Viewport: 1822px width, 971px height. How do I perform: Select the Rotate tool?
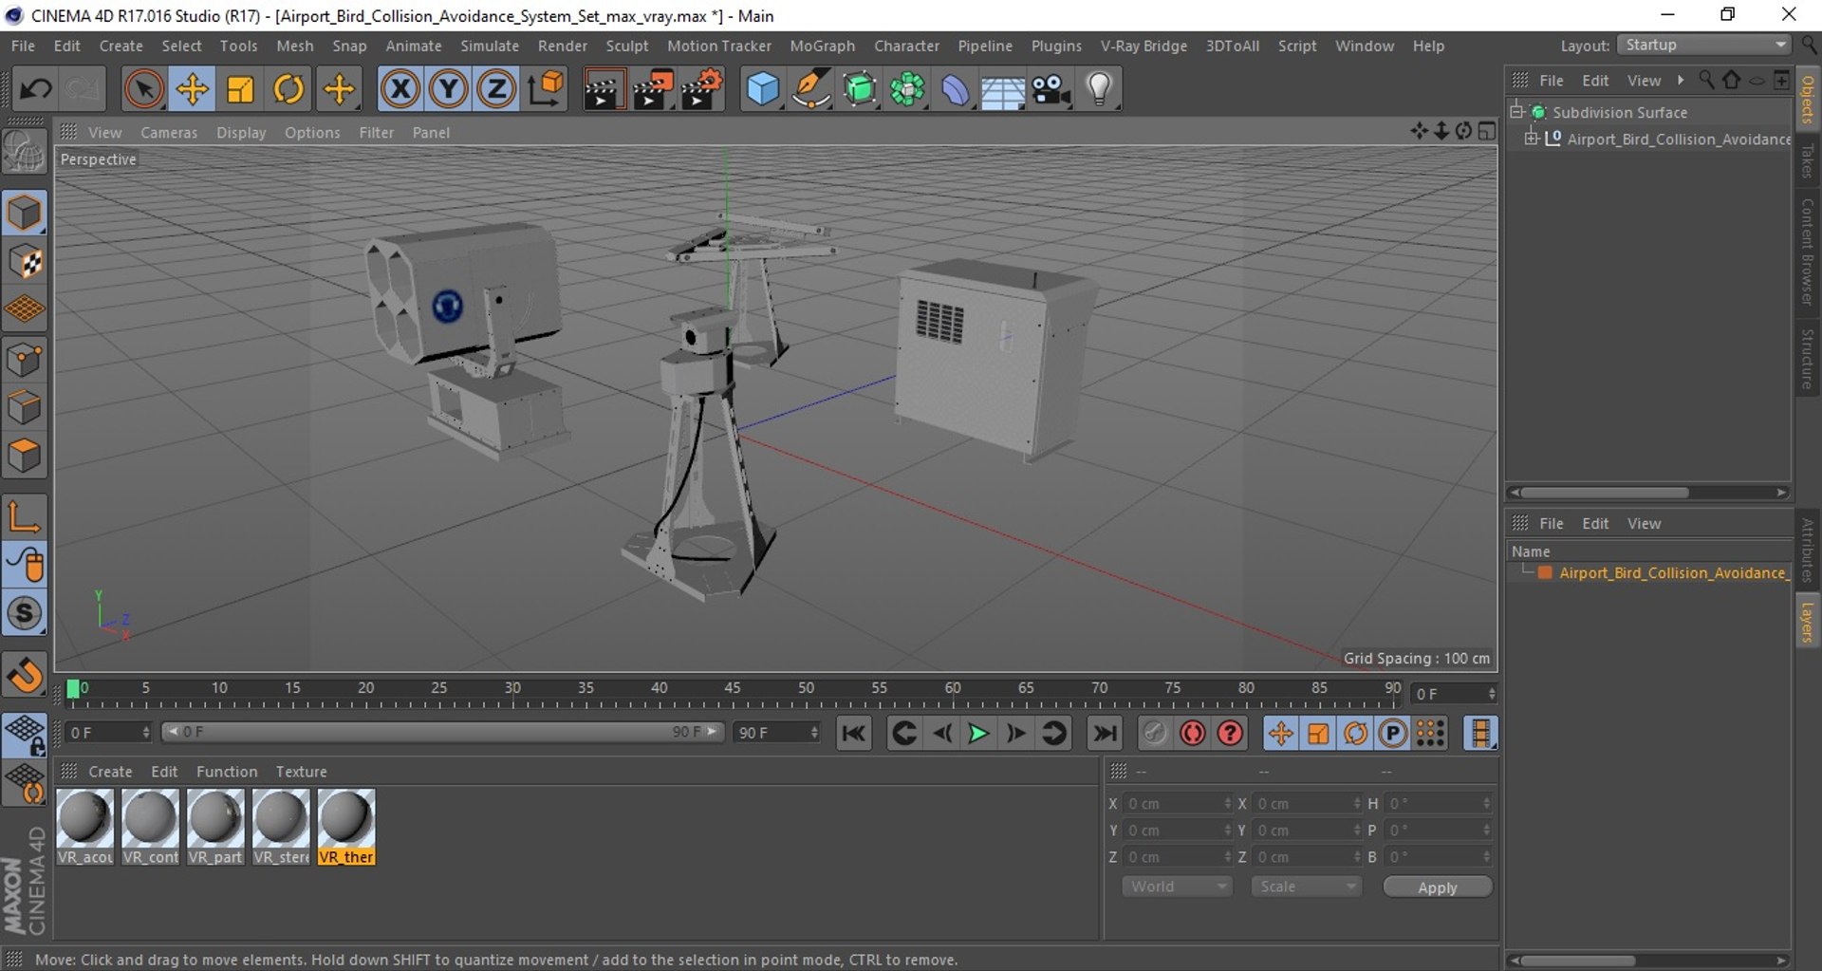pyautogui.click(x=288, y=90)
